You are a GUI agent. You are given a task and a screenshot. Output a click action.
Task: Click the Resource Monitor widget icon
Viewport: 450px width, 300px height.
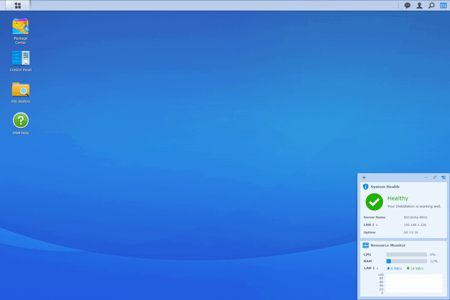coord(366,245)
